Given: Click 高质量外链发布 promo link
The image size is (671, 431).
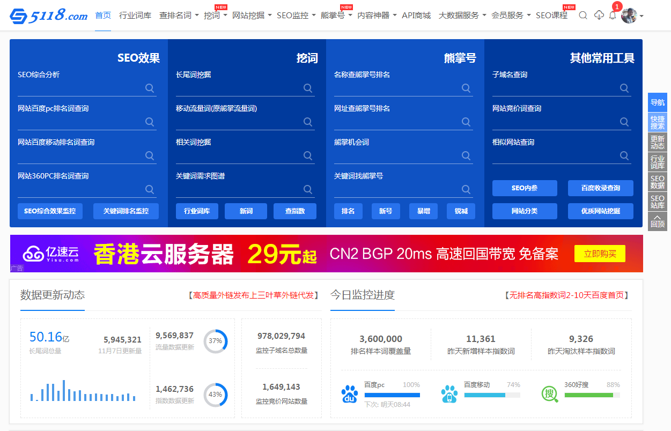Looking at the screenshot, I should click(x=253, y=295).
